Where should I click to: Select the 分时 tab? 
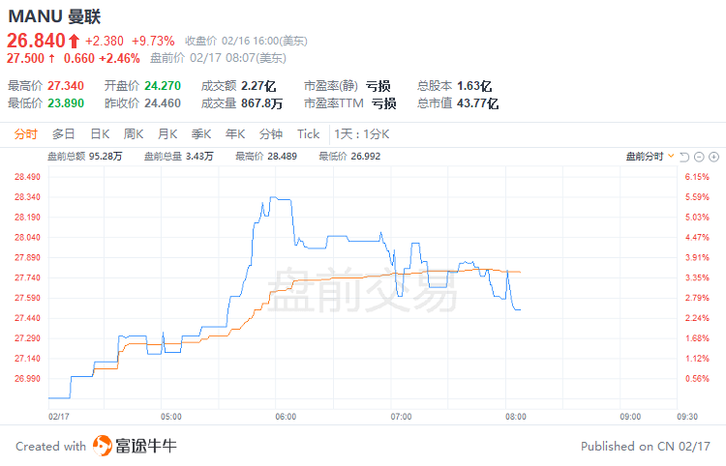pyautogui.click(x=26, y=134)
